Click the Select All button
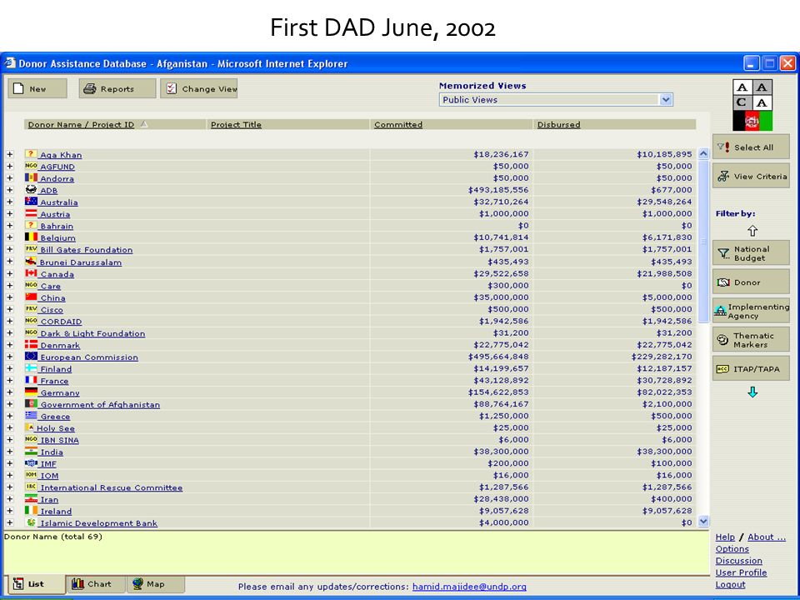 [751, 147]
